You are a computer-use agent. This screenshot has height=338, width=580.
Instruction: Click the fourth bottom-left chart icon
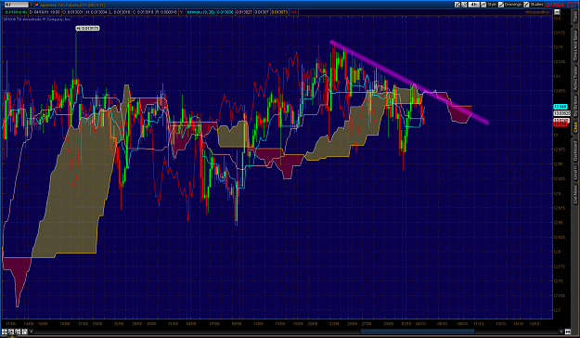pos(24,331)
